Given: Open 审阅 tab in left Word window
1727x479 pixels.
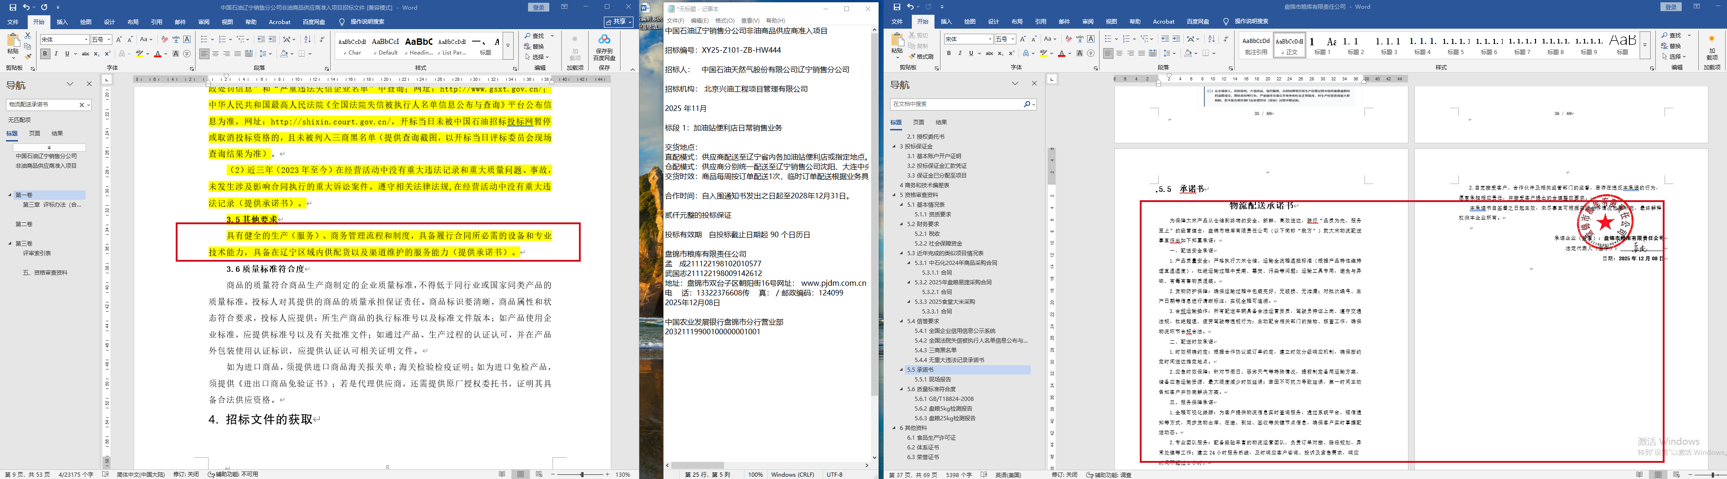Looking at the screenshot, I should coord(204,22).
